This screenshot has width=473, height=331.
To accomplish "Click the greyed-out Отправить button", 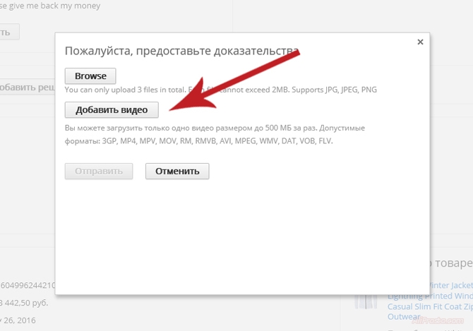I will click(x=99, y=171).
